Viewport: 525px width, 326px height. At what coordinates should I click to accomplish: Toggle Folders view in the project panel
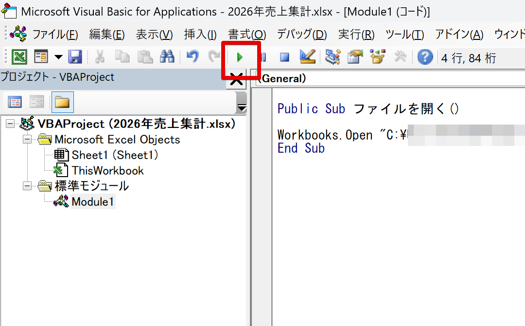click(x=62, y=102)
